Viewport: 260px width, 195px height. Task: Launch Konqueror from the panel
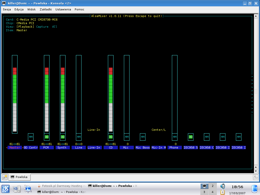(x=28, y=189)
